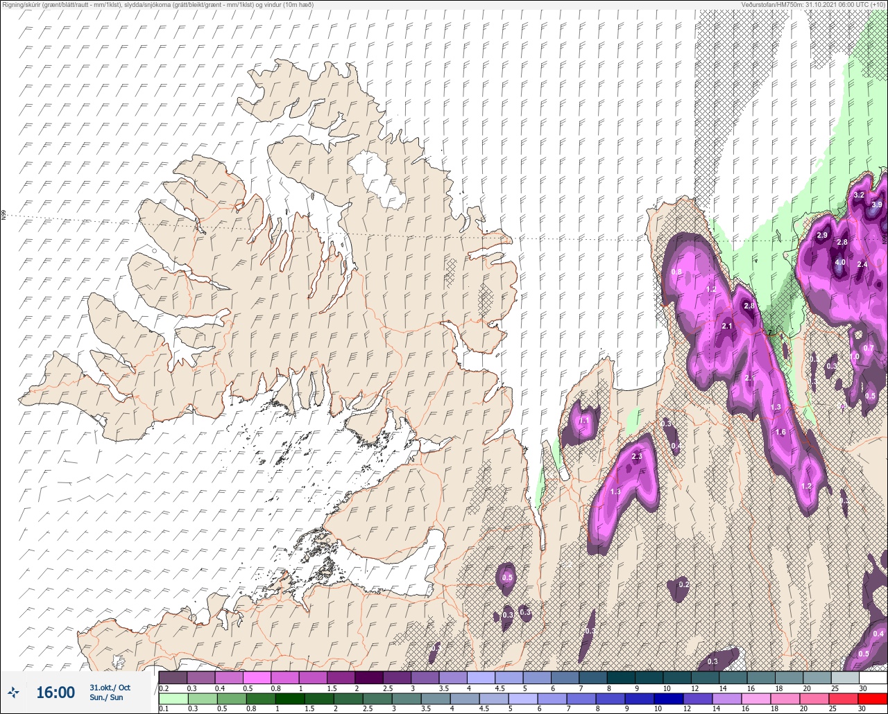Screen dimensions: 888x714
Task: Click the 3.9 precipitation value on map
Action: tap(877, 204)
